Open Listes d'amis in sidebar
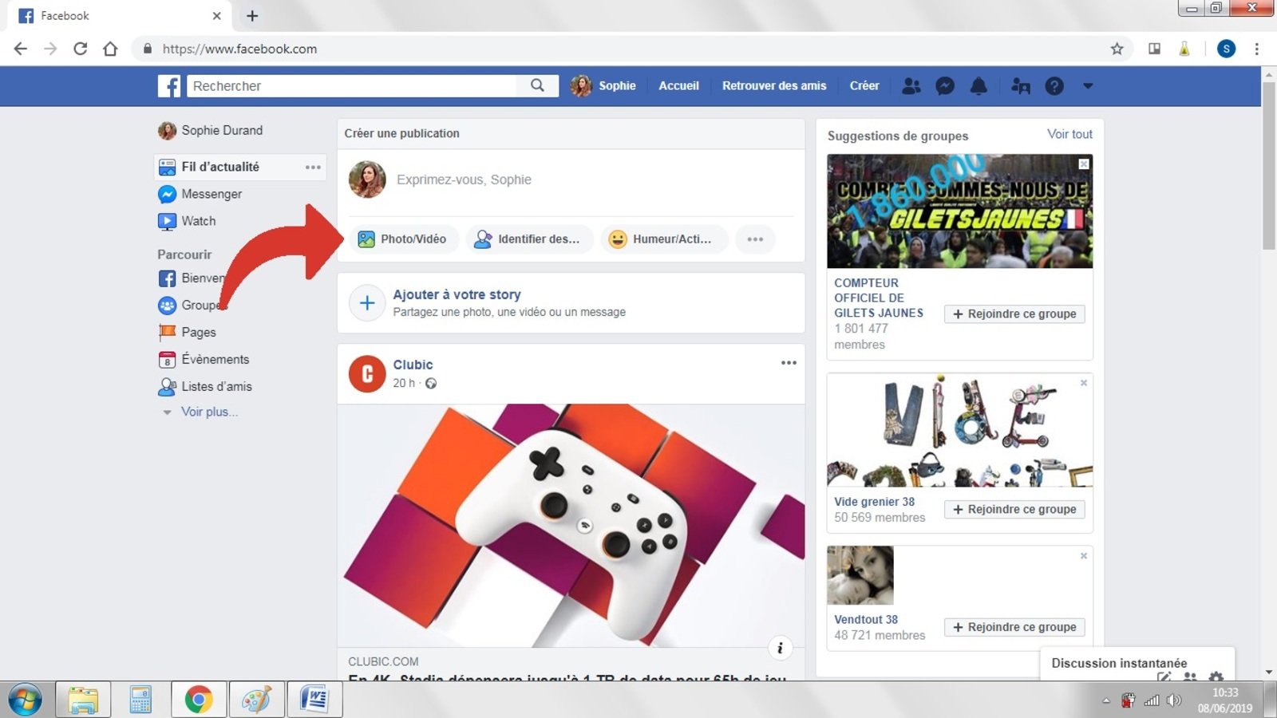The image size is (1277, 718). point(205,386)
